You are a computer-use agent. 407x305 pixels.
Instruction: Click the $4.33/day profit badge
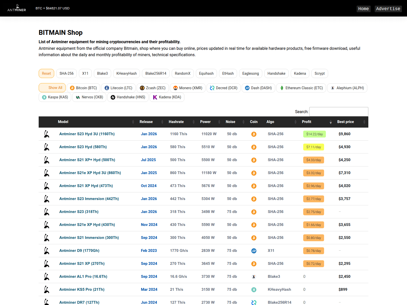tap(314, 160)
